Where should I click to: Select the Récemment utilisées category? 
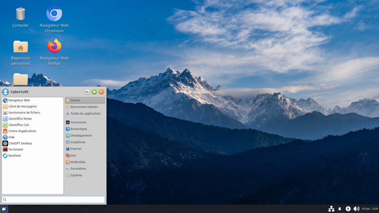tap(84, 107)
